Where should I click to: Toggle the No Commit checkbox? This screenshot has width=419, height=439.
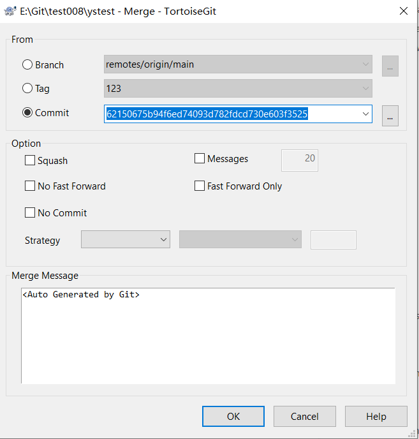[x=30, y=212]
